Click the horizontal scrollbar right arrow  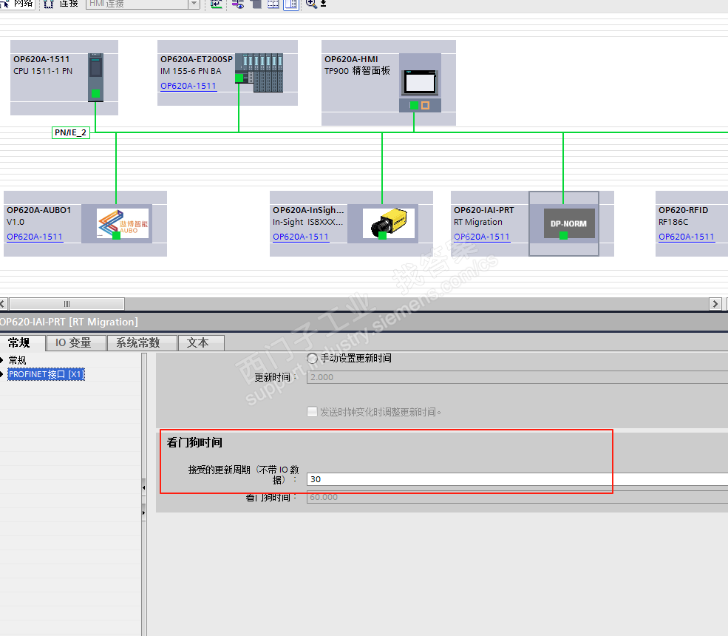pos(715,304)
